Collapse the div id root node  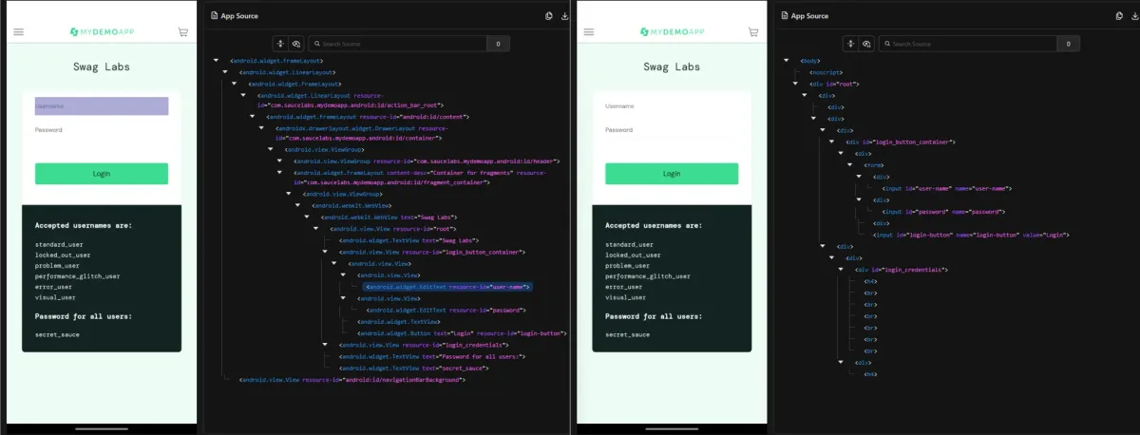(x=796, y=84)
